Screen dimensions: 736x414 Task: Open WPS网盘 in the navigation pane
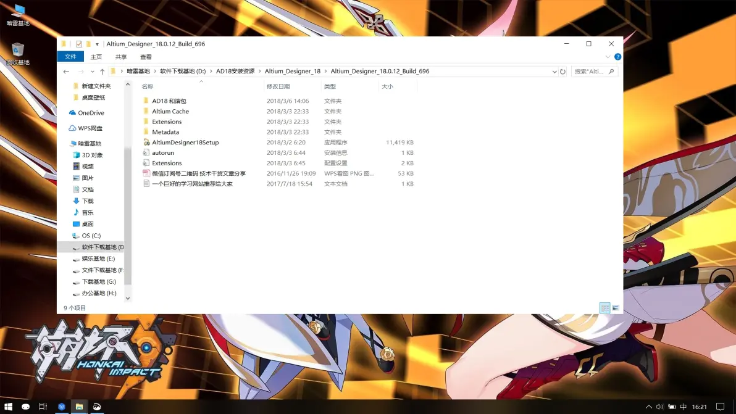pyautogui.click(x=85, y=128)
